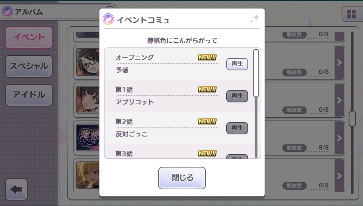Image resolution: width=363 pixels, height=206 pixels.
Task: Select the イベント tab
Action: (x=29, y=37)
